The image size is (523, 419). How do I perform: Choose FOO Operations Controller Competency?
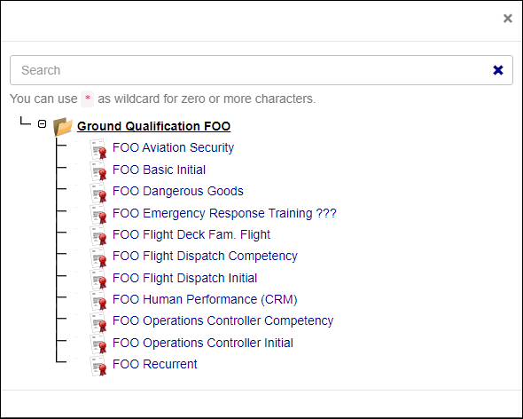point(222,320)
